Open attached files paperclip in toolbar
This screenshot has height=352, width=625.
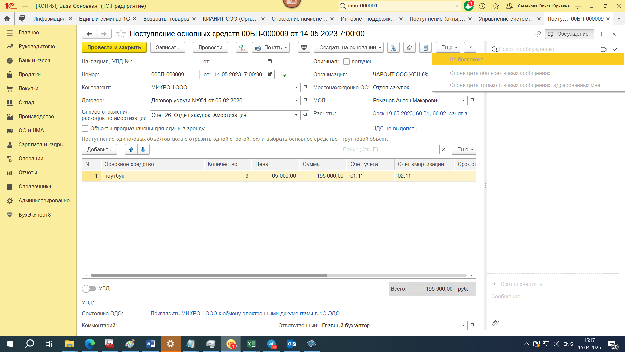(x=410, y=48)
